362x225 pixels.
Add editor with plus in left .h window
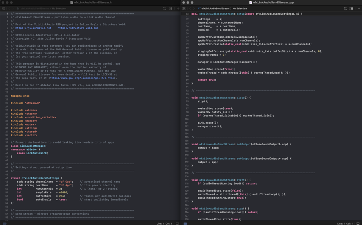(x=178, y=9)
